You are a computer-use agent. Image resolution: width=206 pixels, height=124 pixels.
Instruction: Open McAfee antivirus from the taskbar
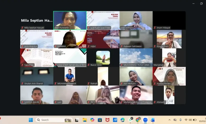[107, 120]
